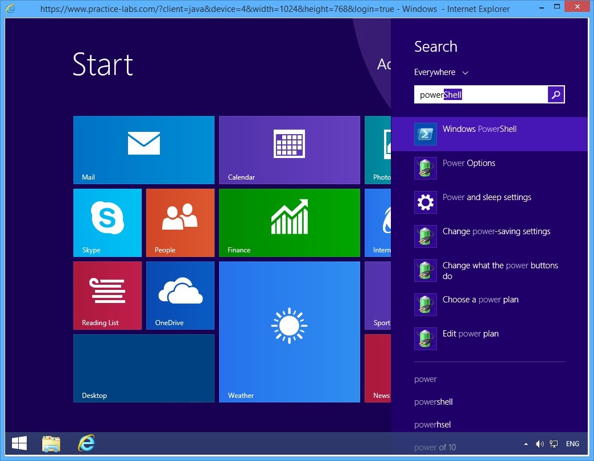The image size is (594, 461).
Task: Open the Calendar tile
Action: coord(289,149)
